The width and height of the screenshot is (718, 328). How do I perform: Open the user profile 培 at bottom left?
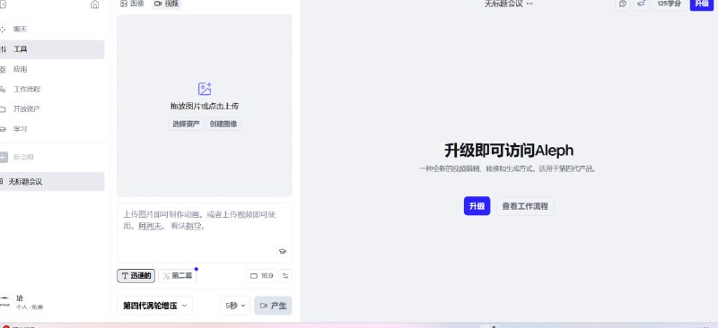point(23,302)
